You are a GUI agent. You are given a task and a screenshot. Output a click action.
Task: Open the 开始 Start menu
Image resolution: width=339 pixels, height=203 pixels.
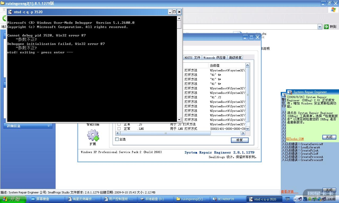pyautogui.click(x=13, y=199)
